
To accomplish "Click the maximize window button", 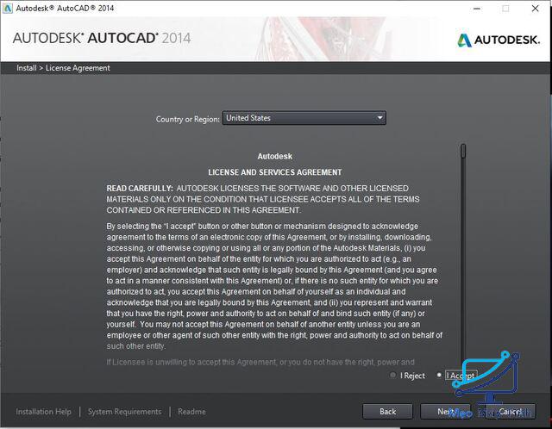I will [505, 9].
